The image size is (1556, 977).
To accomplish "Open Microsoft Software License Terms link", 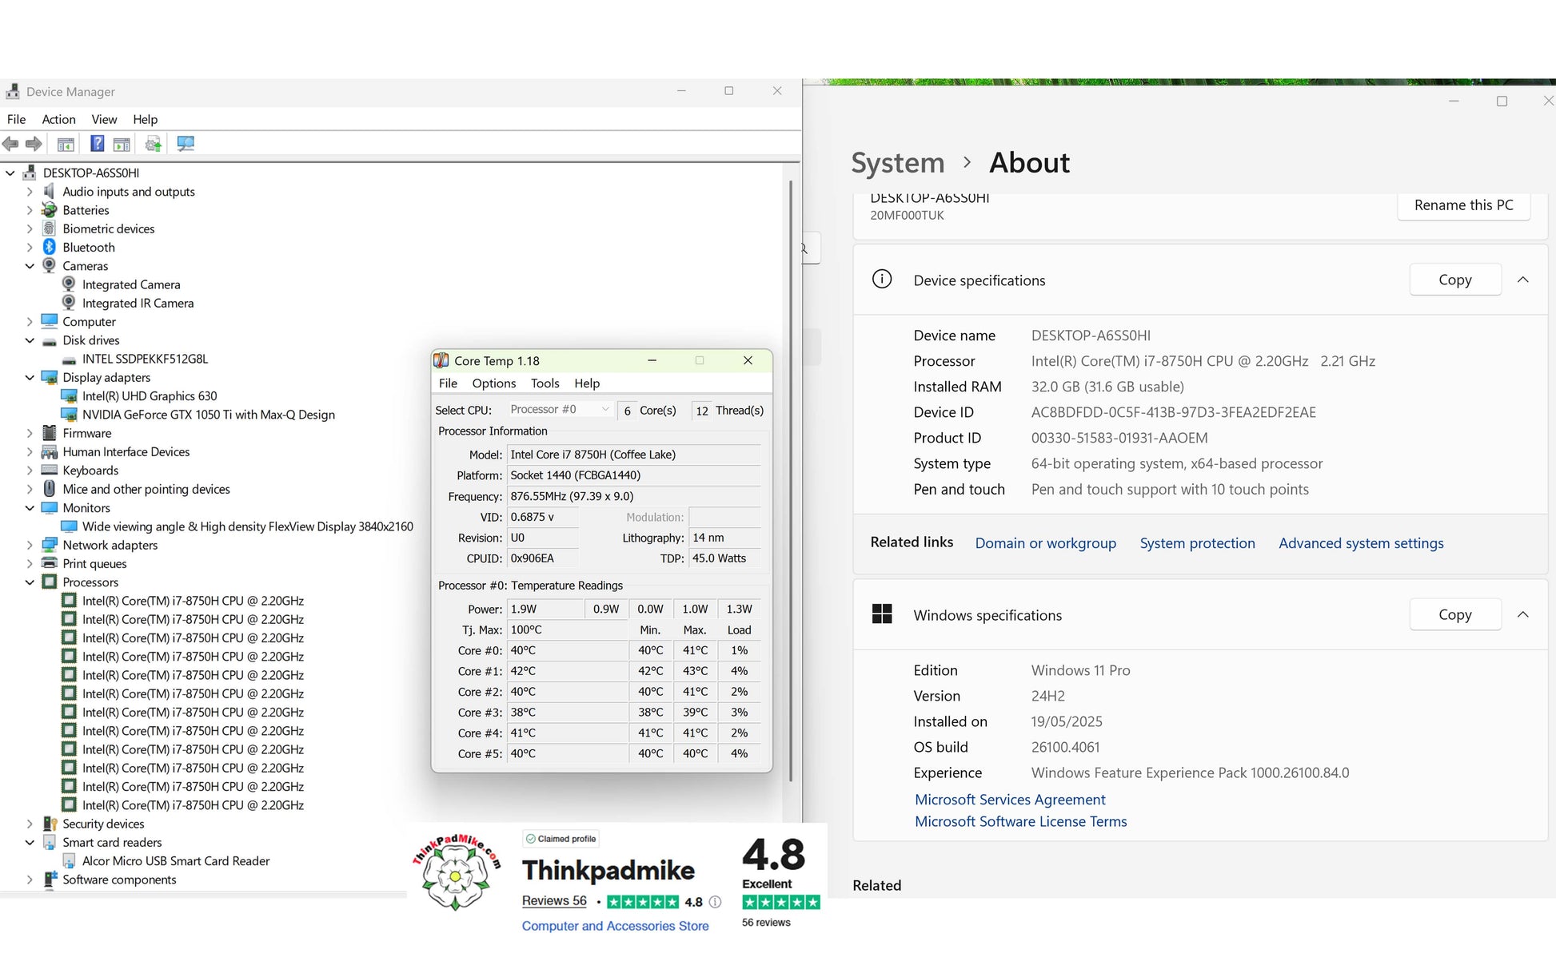I will tap(1021, 821).
